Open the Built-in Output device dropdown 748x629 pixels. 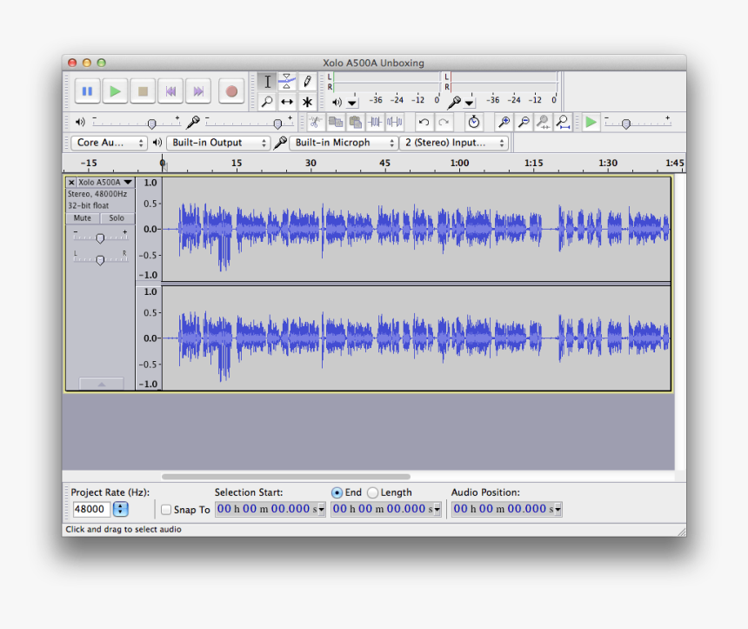click(x=218, y=143)
